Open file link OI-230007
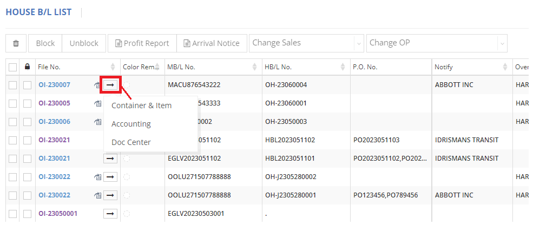 coord(54,85)
